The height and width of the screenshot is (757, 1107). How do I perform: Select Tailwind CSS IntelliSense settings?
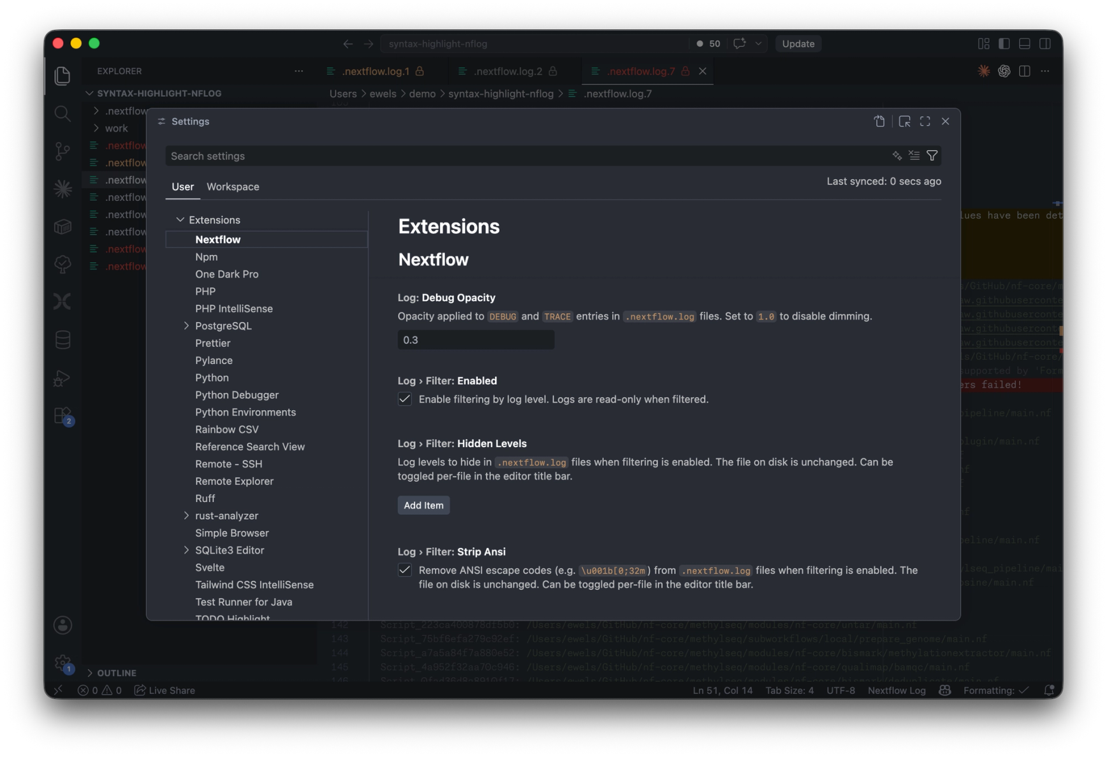(254, 584)
